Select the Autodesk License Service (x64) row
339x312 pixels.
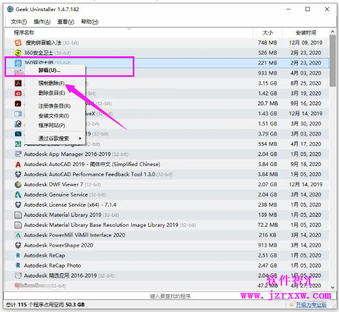coord(167,204)
